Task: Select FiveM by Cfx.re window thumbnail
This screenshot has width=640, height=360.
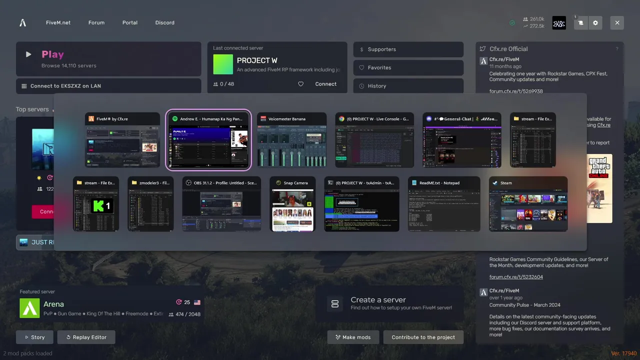Action: pos(122,140)
